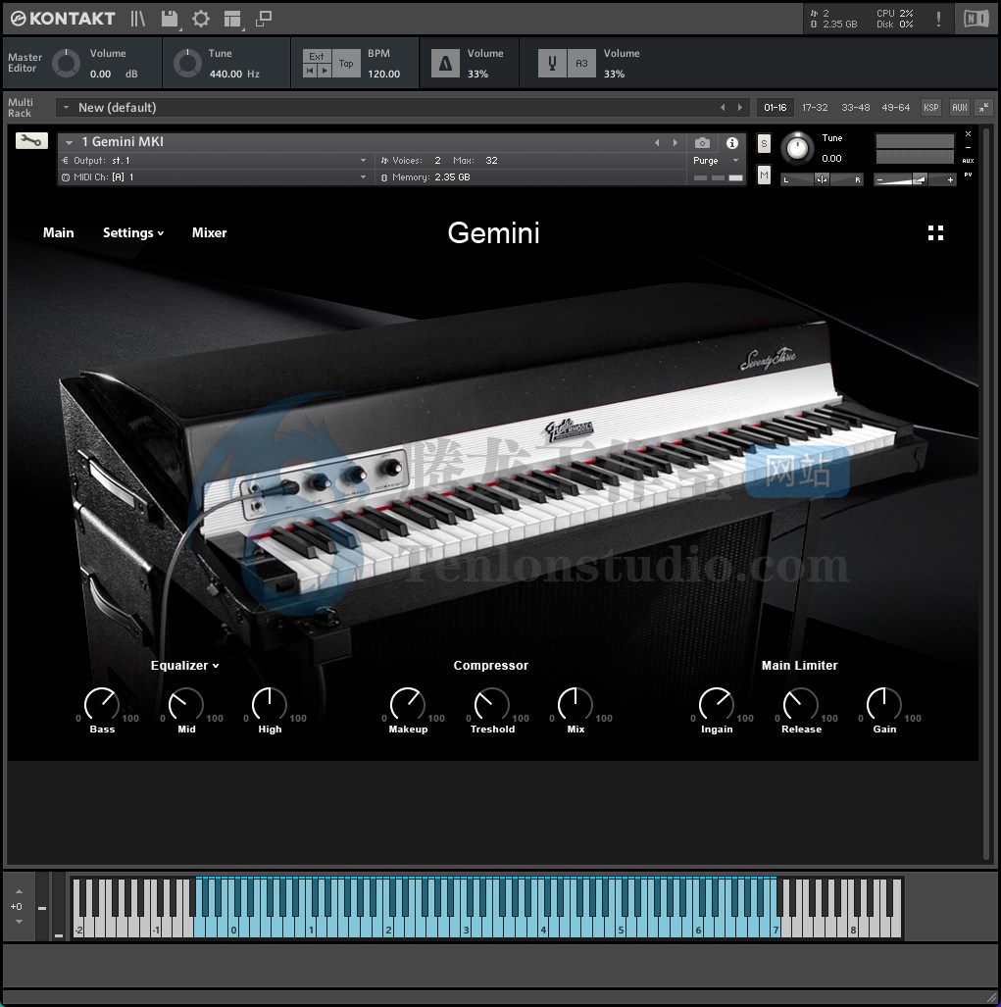1001x1007 pixels.
Task: Switch to rack page 33-48
Action: tap(855, 107)
